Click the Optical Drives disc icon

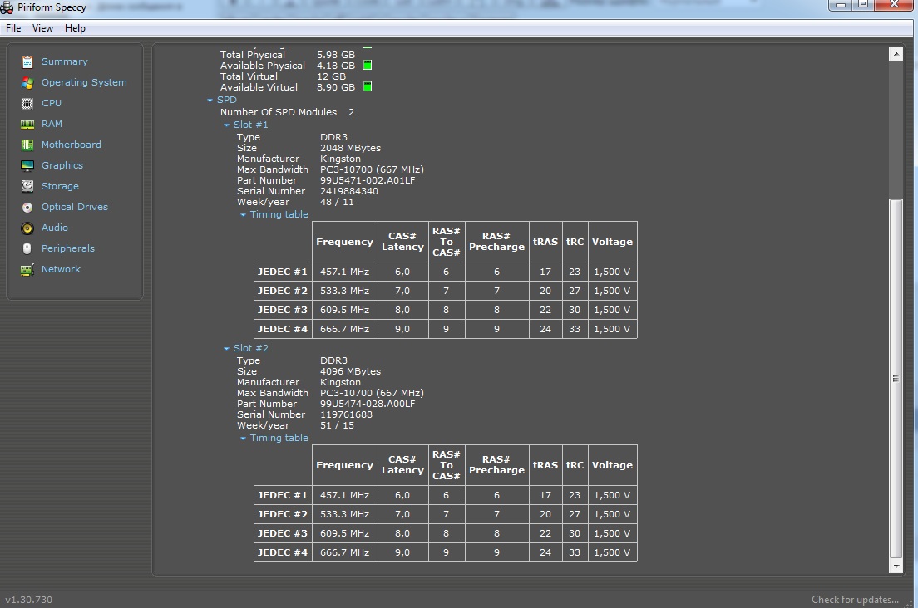27,207
